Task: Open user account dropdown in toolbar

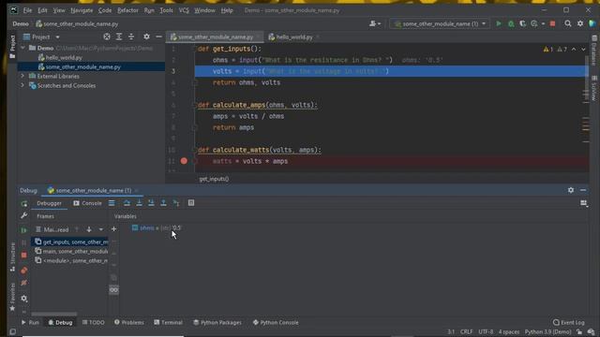Action: coord(375,23)
